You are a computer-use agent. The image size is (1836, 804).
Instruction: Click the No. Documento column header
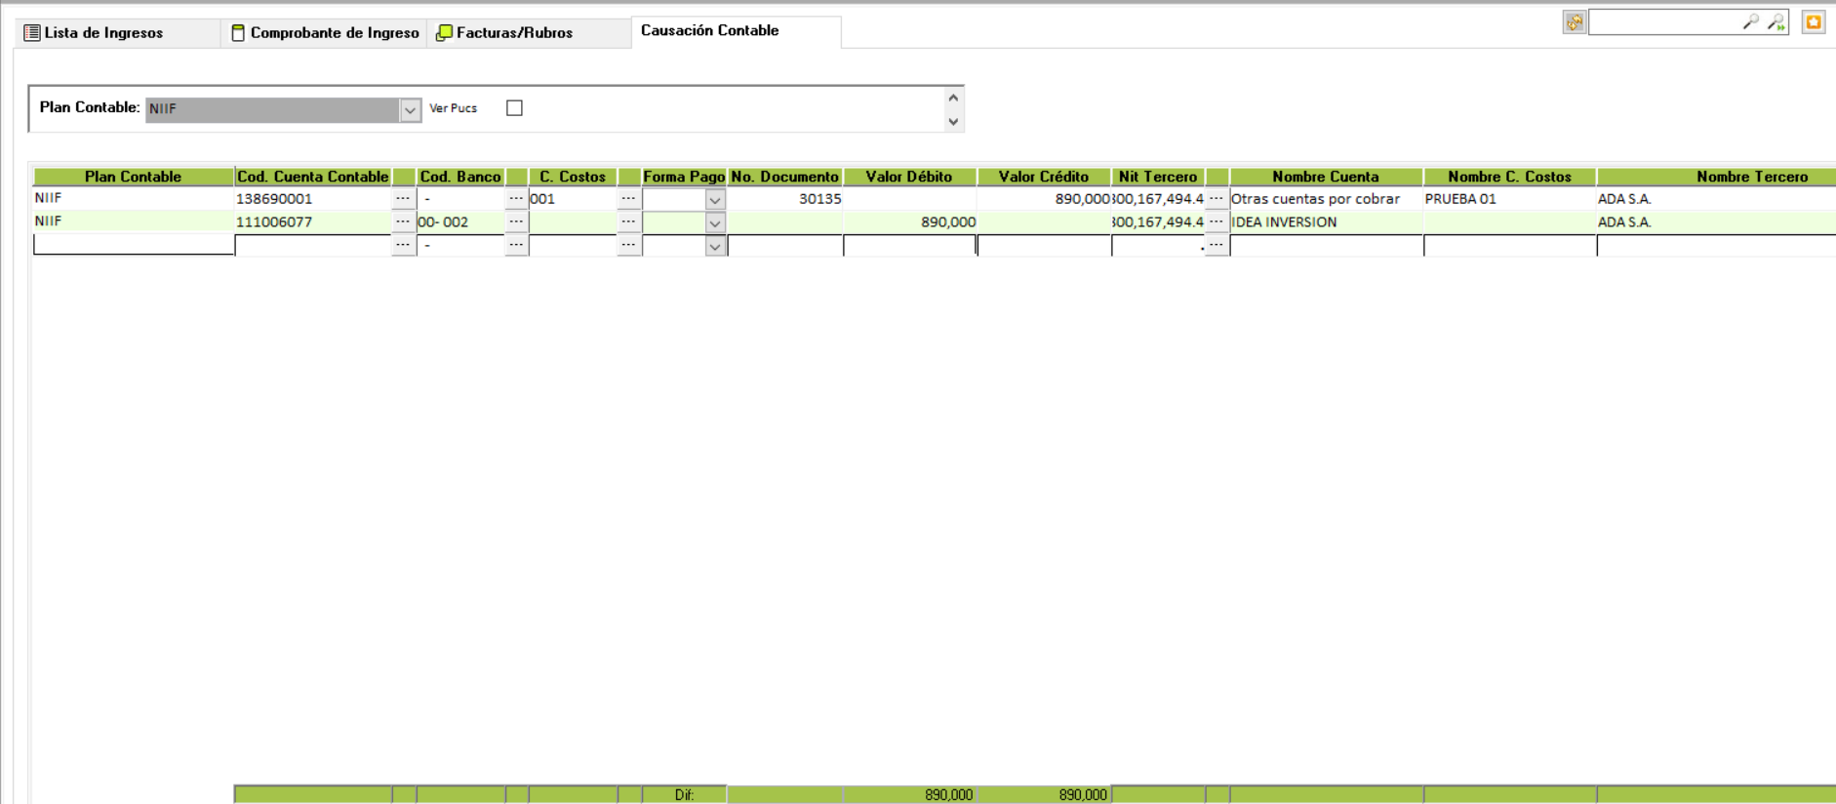pos(785,177)
